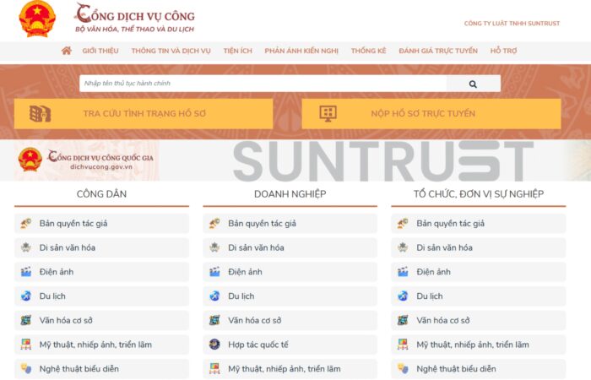The height and width of the screenshot is (380, 591).
Task: Open Mỹ thuật, nhiếp ảnh text under Tổ chức
Action: pyautogui.click(x=473, y=345)
